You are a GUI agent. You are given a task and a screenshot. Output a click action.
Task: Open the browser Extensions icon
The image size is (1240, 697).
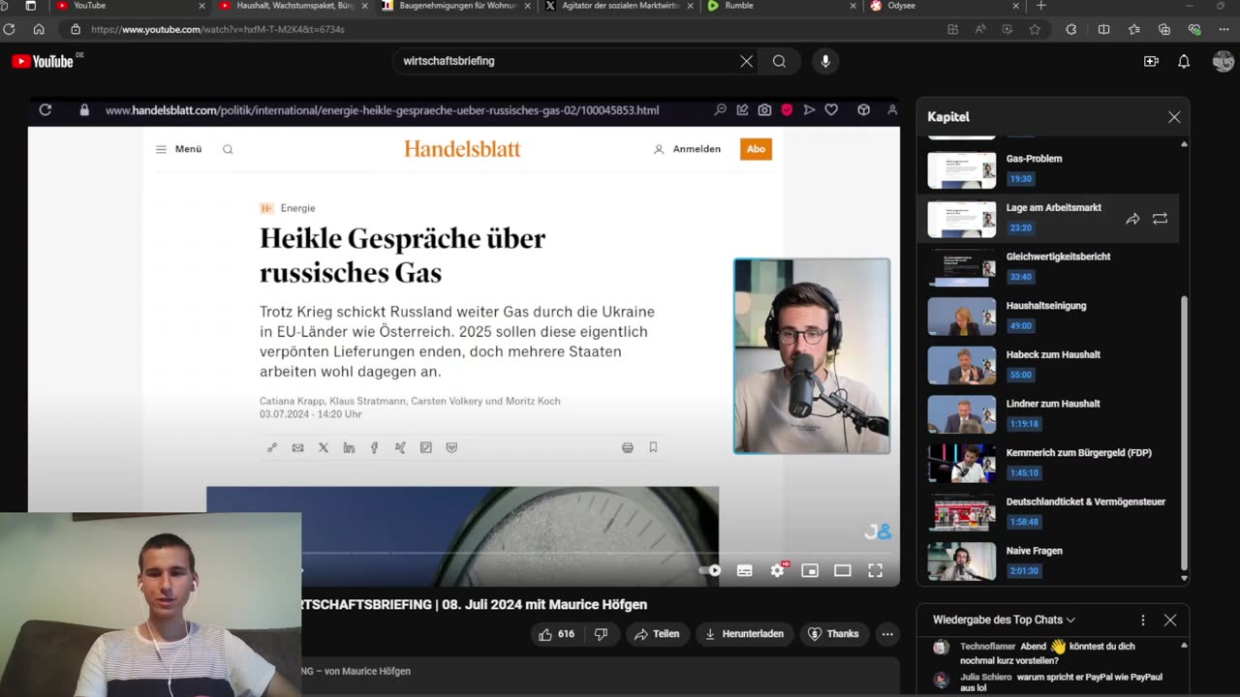point(1070,29)
